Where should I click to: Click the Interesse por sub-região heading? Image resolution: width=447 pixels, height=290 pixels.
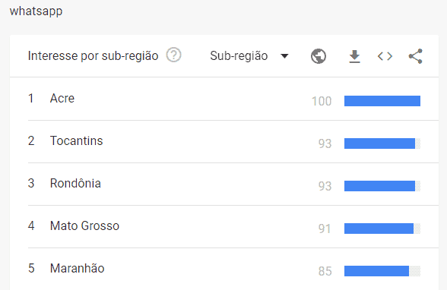click(93, 55)
